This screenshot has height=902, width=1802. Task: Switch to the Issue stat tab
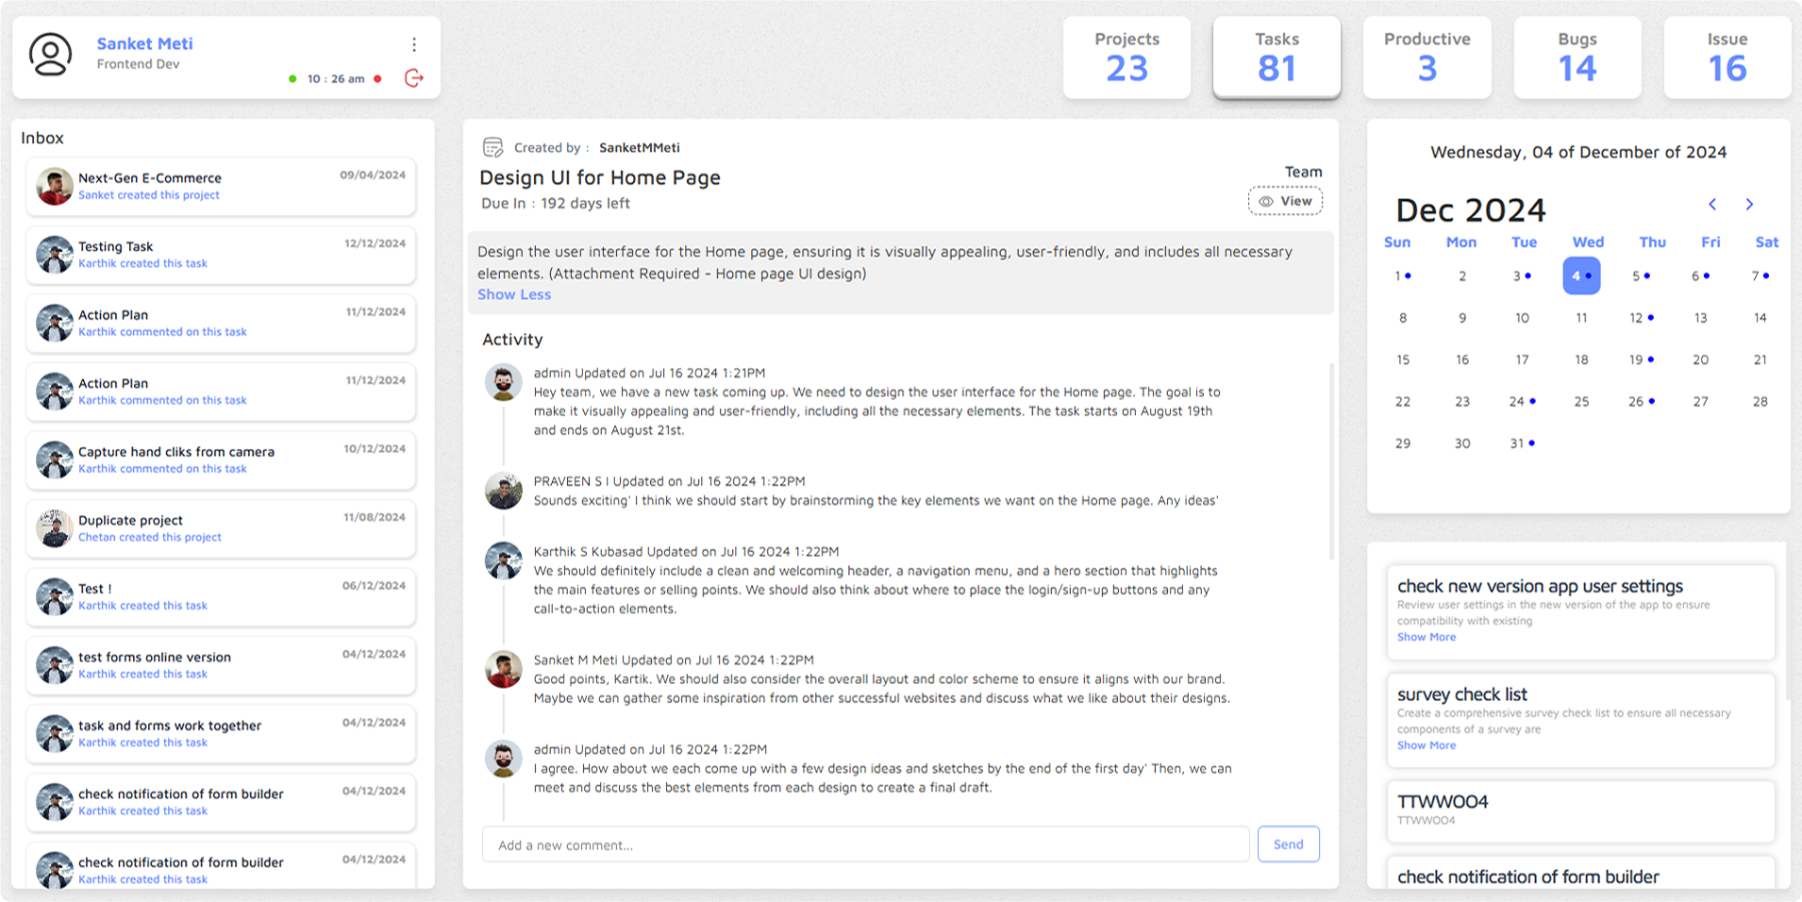(1727, 58)
